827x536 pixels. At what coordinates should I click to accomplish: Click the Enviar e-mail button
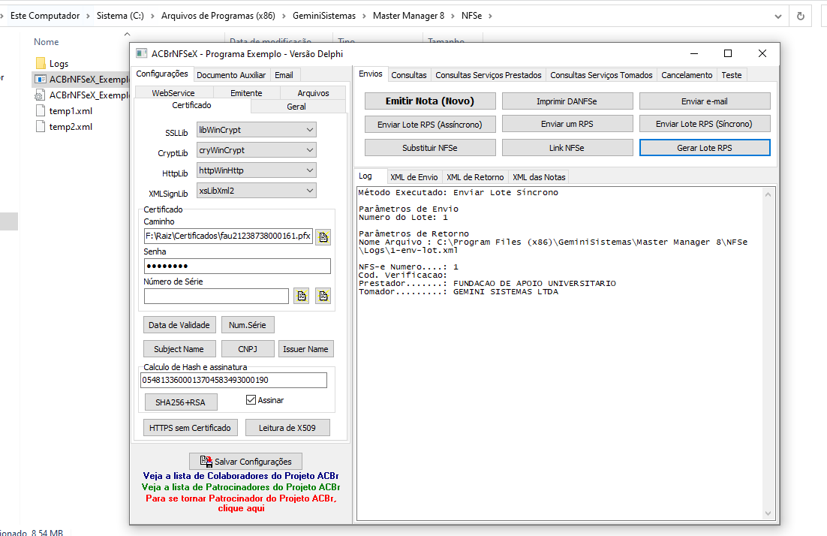[x=705, y=101]
